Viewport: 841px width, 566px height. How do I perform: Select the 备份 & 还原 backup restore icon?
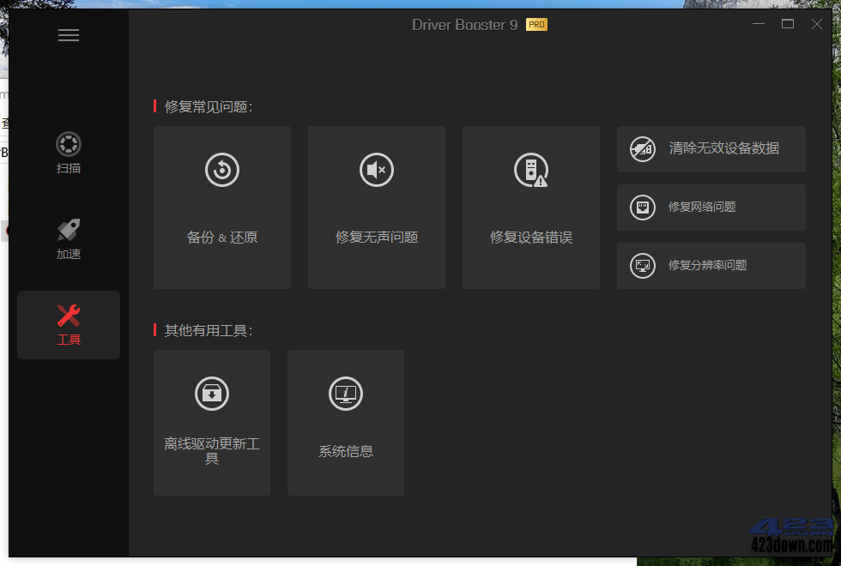tap(221, 169)
